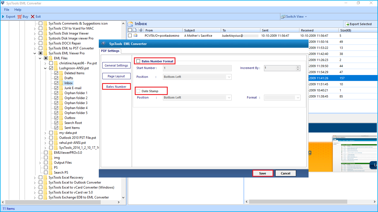Click SysTools Disk Image Viewer folder icon
The height and width of the screenshot is (212, 378).
[x=45, y=33]
